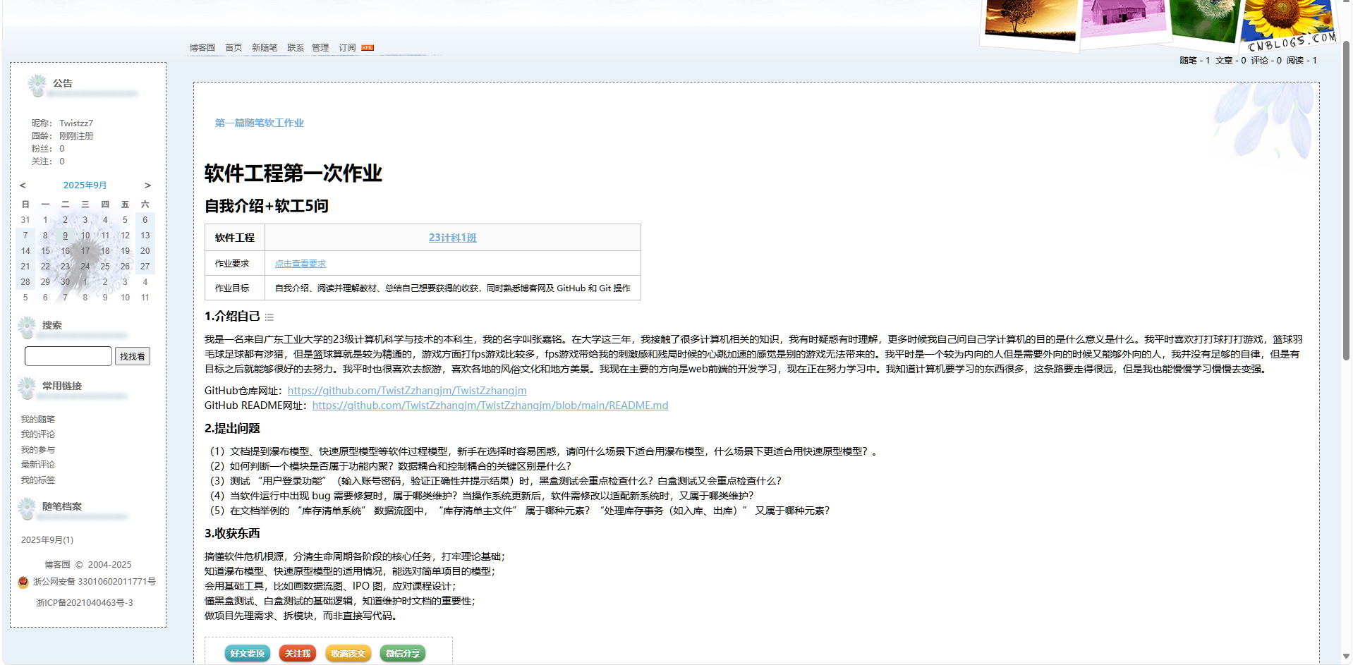Viewport: 1353px width, 665px height.
Task: Click inside the sidebar search input box
Action: pyautogui.click(x=68, y=356)
